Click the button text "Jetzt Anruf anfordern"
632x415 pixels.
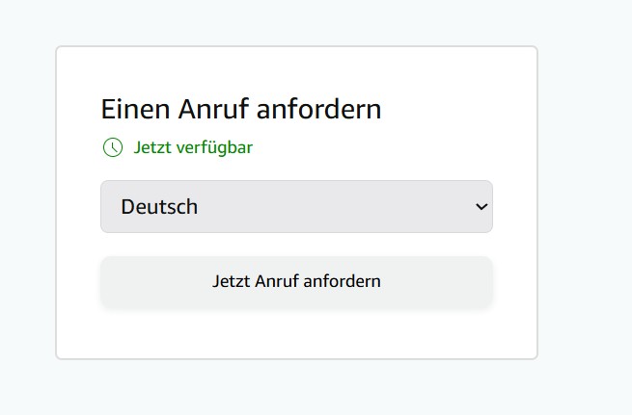[296, 281]
